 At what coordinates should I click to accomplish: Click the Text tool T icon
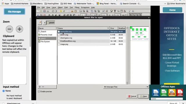(115, 11)
